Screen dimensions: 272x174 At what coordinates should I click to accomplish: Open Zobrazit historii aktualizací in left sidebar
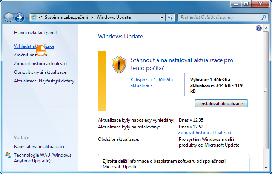(40, 64)
